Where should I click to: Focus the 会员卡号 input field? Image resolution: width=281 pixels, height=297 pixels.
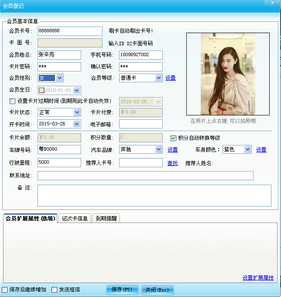tap(70, 31)
